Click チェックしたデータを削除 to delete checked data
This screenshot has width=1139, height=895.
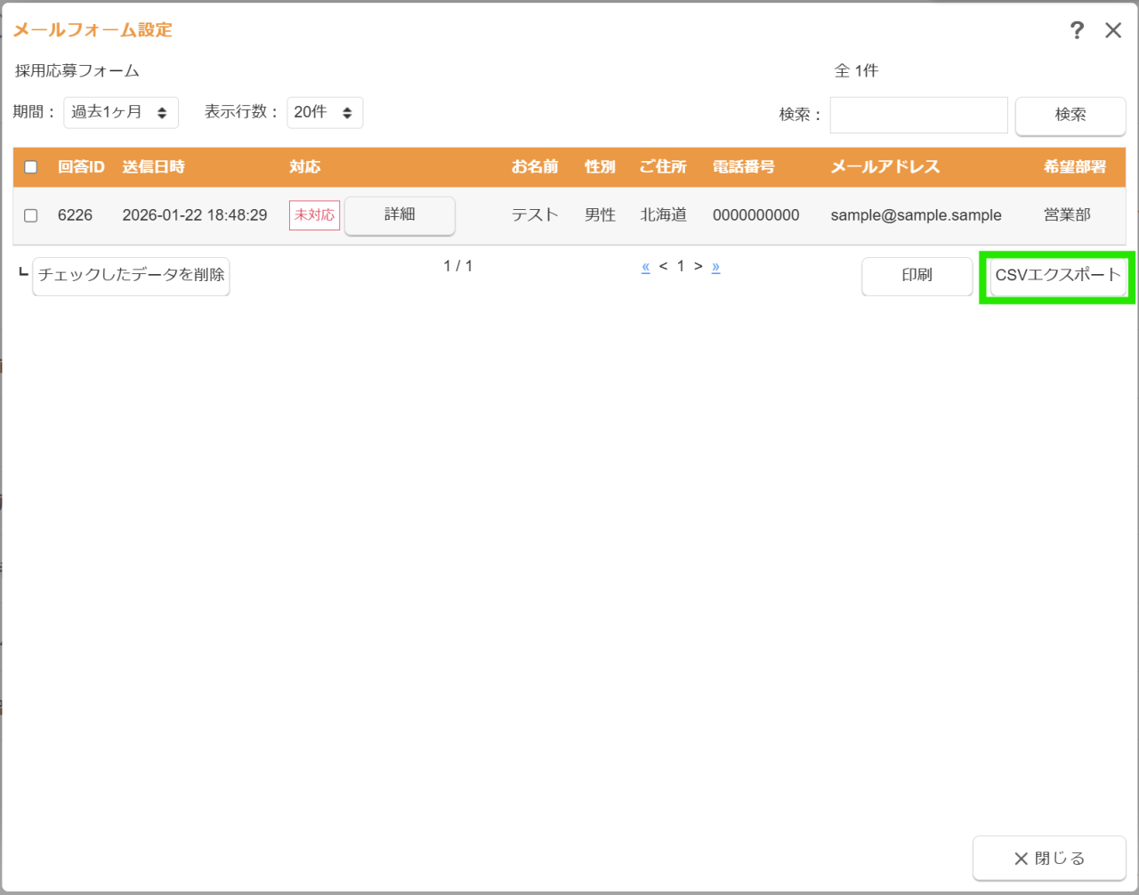[x=130, y=276]
